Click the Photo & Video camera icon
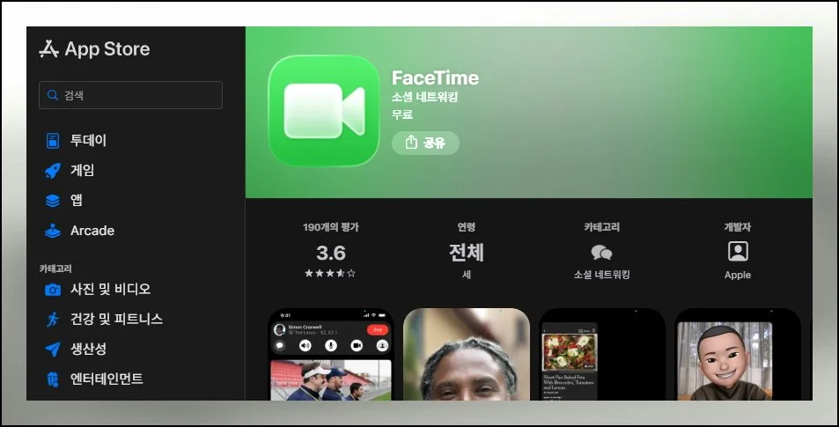The height and width of the screenshot is (427, 839). point(53,289)
